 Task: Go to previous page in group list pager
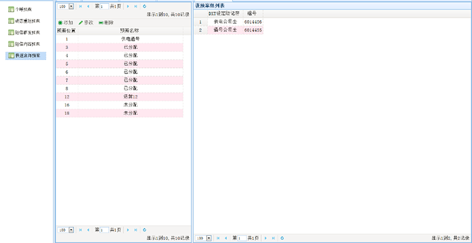pyautogui.click(x=225, y=238)
